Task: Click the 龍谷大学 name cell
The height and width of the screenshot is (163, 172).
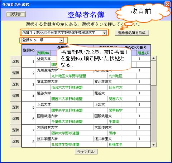Action: pos(64,93)
